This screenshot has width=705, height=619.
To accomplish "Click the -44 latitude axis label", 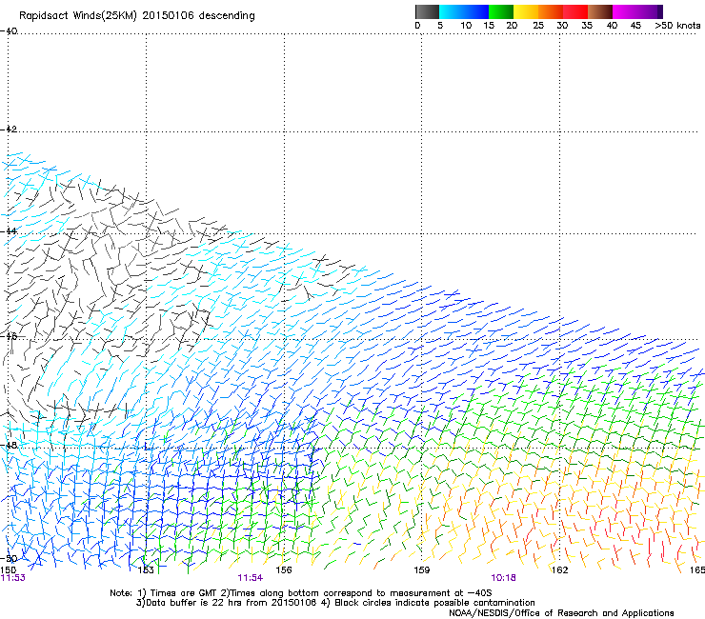I will click(x=9, y=231).
